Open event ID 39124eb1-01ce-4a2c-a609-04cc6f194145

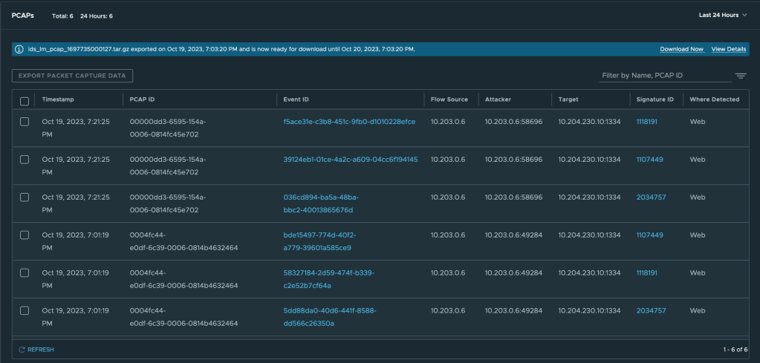(350, 160)
